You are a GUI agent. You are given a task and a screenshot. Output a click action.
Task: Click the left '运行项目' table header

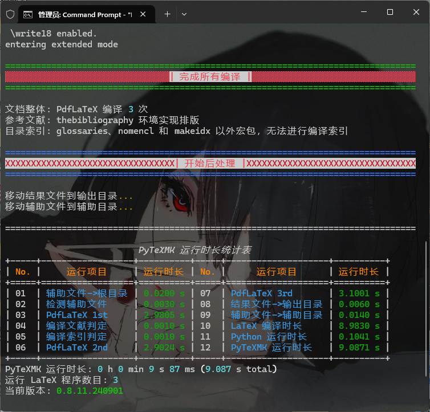[x=86, y=272]
